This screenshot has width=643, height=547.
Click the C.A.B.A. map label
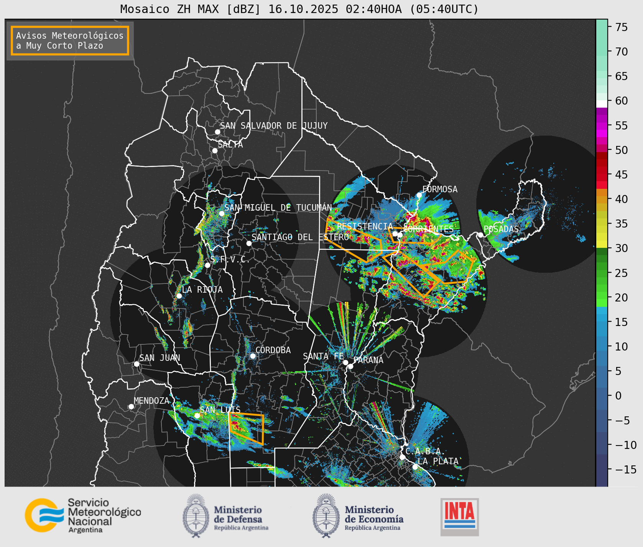425,451
